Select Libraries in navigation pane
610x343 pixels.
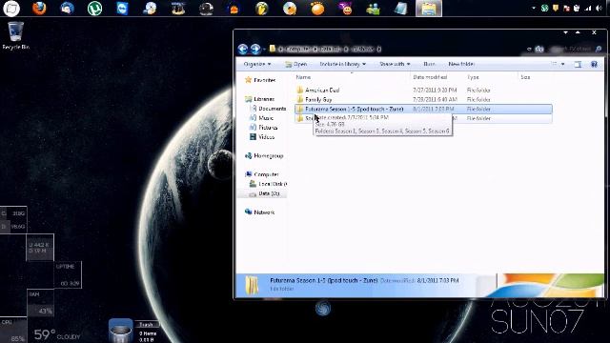point(259,99)
